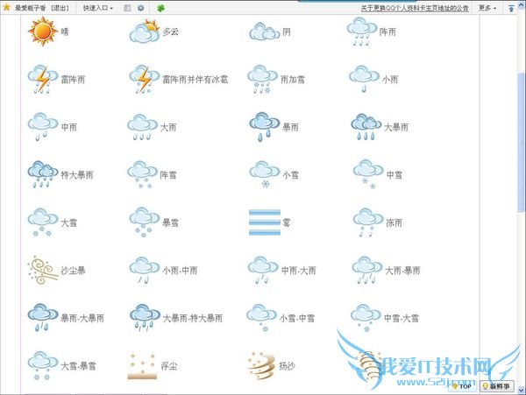The image size is (526, 395).
Task: Click the 大暴雨-特大暴雨 text label
Action: coord(193,318)
